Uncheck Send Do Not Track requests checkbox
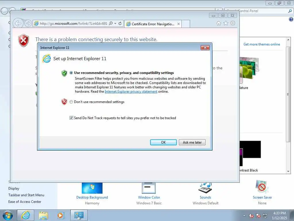Image resolution: width=294 pixels, height=221 pixels. [71, 118]
